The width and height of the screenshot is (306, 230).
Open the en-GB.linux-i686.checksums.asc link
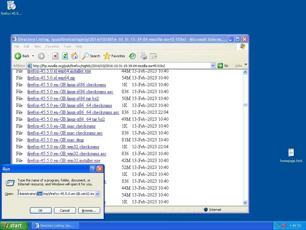pos(70,92)
